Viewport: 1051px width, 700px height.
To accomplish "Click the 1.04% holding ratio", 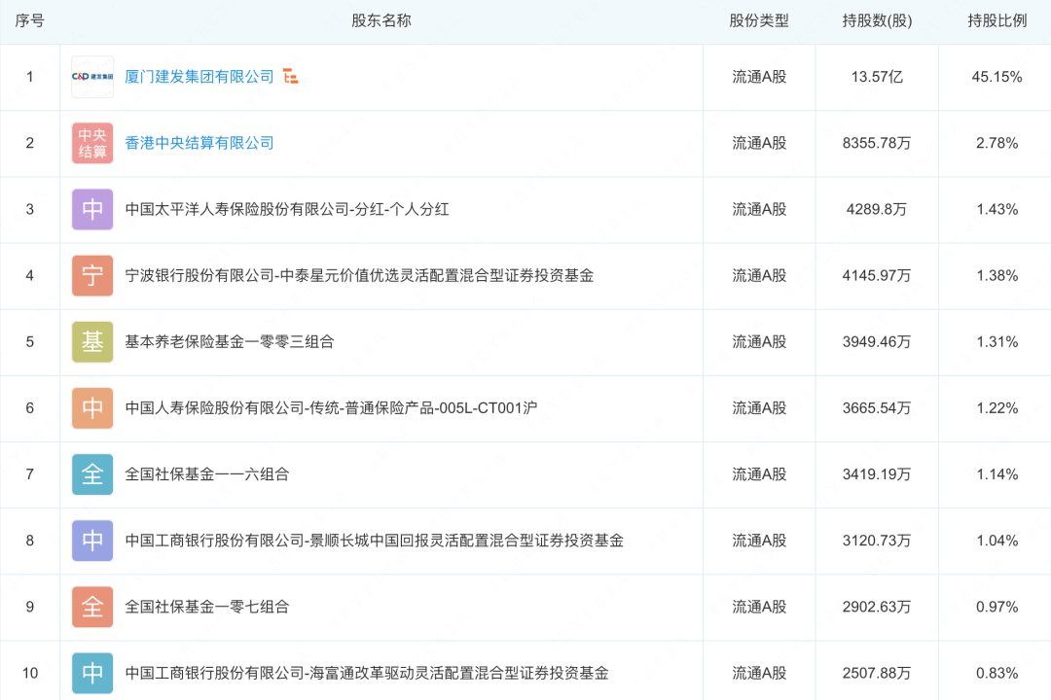I will [x=997, y=542].
